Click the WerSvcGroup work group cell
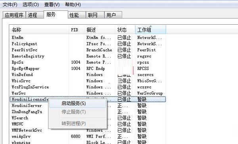 tap(150, 93)
